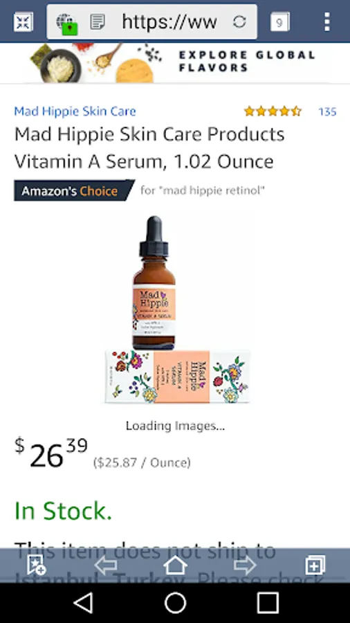Viewport: 350px width, 623px height.
Task: Tap the fullscreen collapse icon
Action: click(23, 22)
